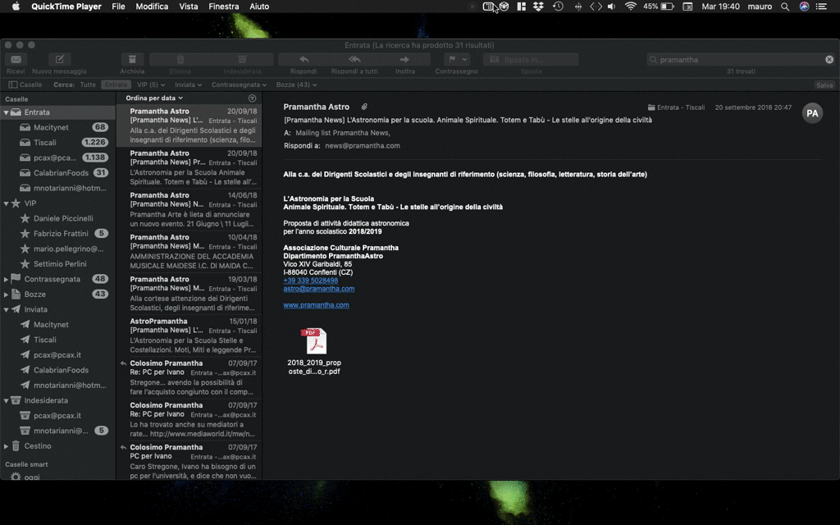Save the search with Salva
Screen dimensions: 840x525
(824, 85)
